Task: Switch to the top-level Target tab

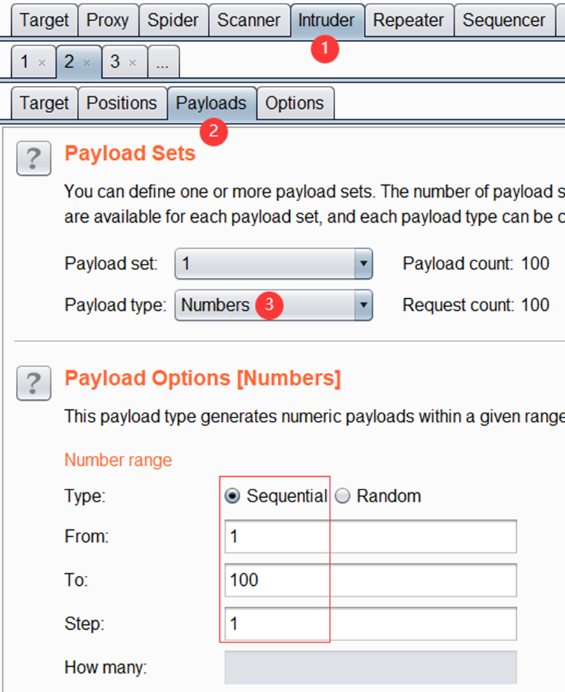Action: click(44, 20)
